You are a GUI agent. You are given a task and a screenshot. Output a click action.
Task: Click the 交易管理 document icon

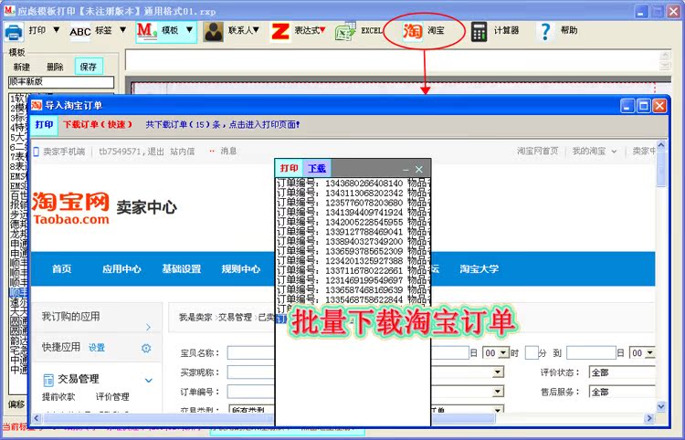pos(48,380)
